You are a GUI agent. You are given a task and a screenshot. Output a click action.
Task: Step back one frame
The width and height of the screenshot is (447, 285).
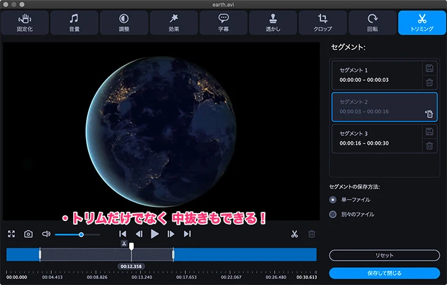tap(139, 234)
